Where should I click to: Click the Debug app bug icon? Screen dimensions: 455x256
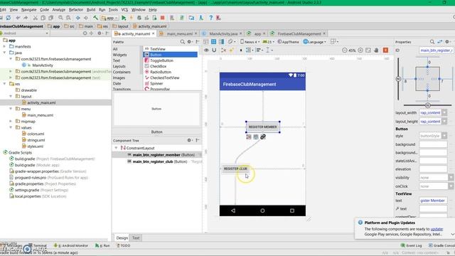[x=139, y=18]
